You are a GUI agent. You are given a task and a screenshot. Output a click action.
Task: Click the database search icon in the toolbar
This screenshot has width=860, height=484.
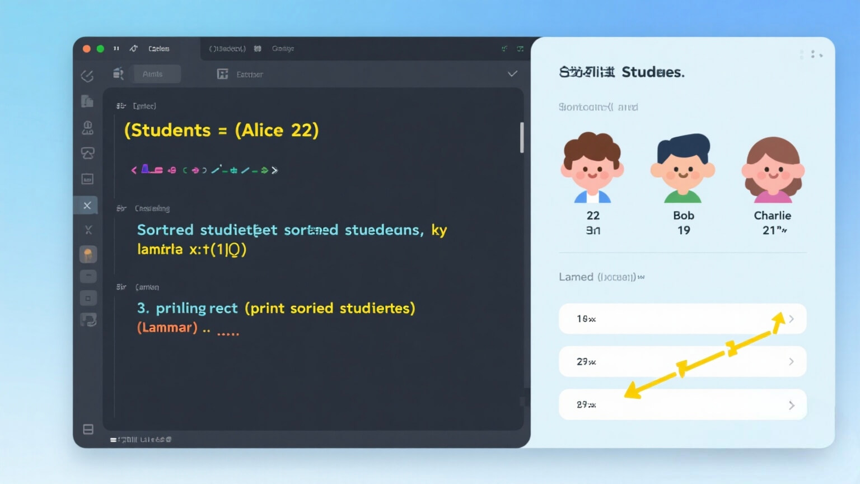[x=118, y=73]
